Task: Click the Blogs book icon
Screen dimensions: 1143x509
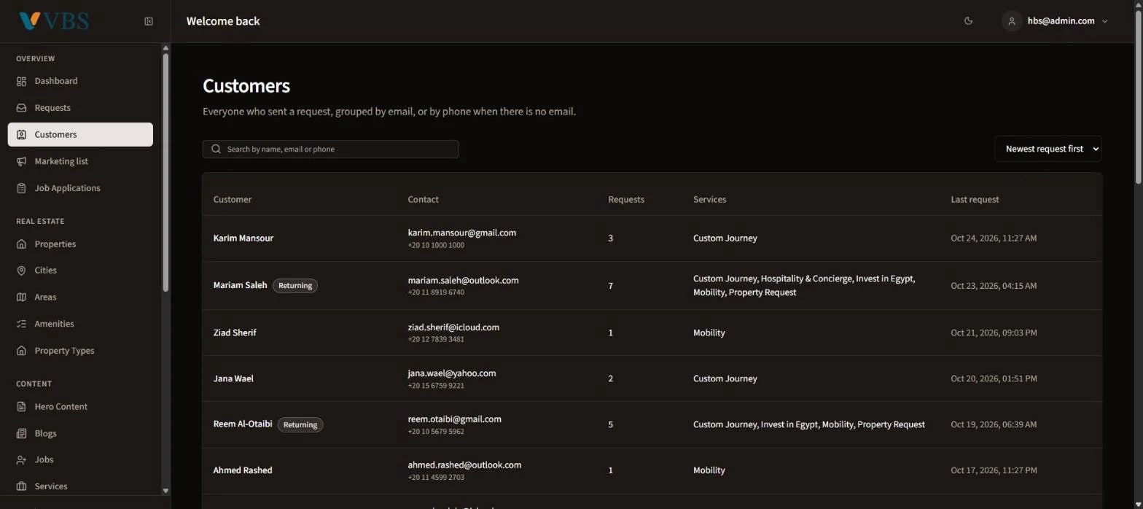Action: [x=21, y=433]
